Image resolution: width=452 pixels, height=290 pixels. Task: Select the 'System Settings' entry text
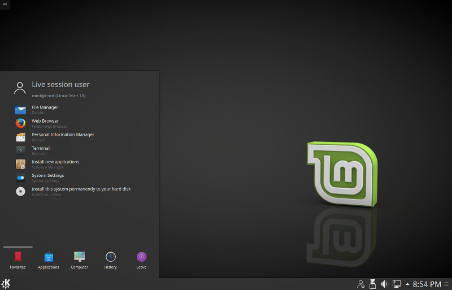click(x=48, y=175)
